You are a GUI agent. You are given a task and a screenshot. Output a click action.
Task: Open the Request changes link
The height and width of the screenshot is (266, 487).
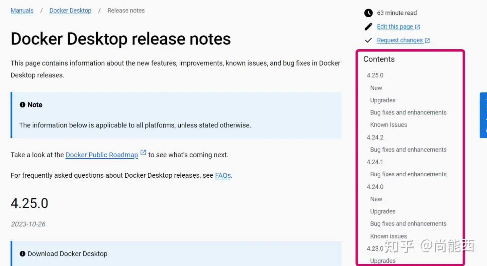(400, 40)
